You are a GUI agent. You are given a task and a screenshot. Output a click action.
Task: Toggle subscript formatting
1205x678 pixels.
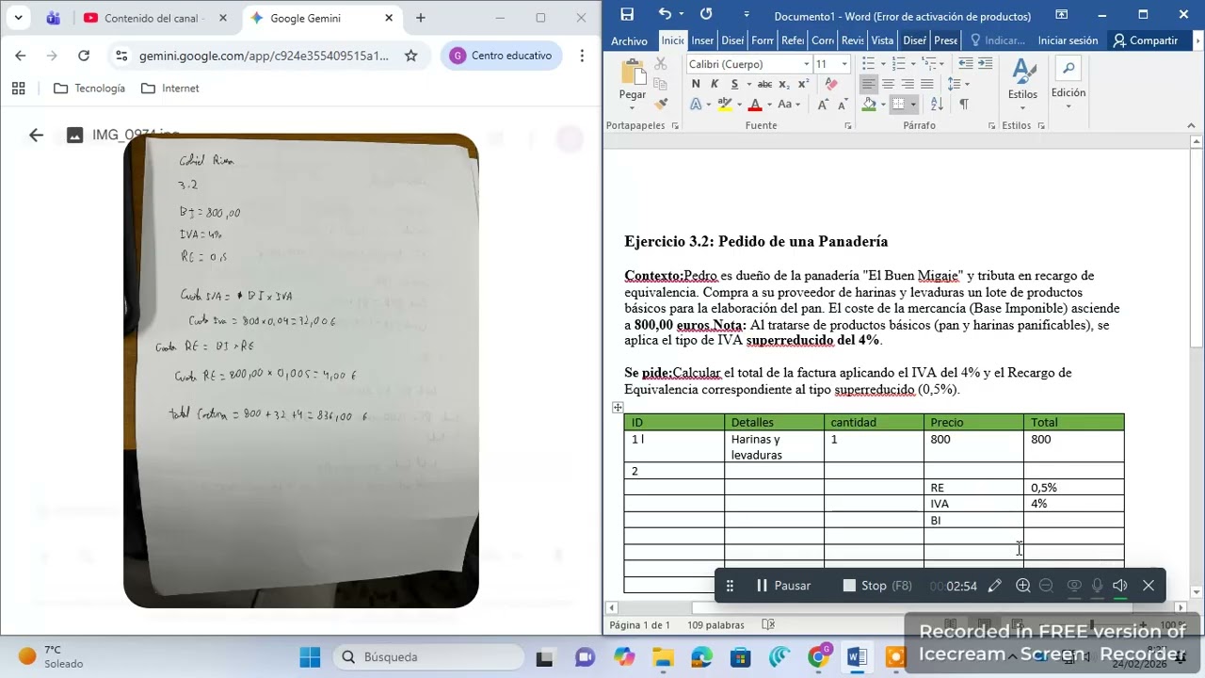(784, 84)
